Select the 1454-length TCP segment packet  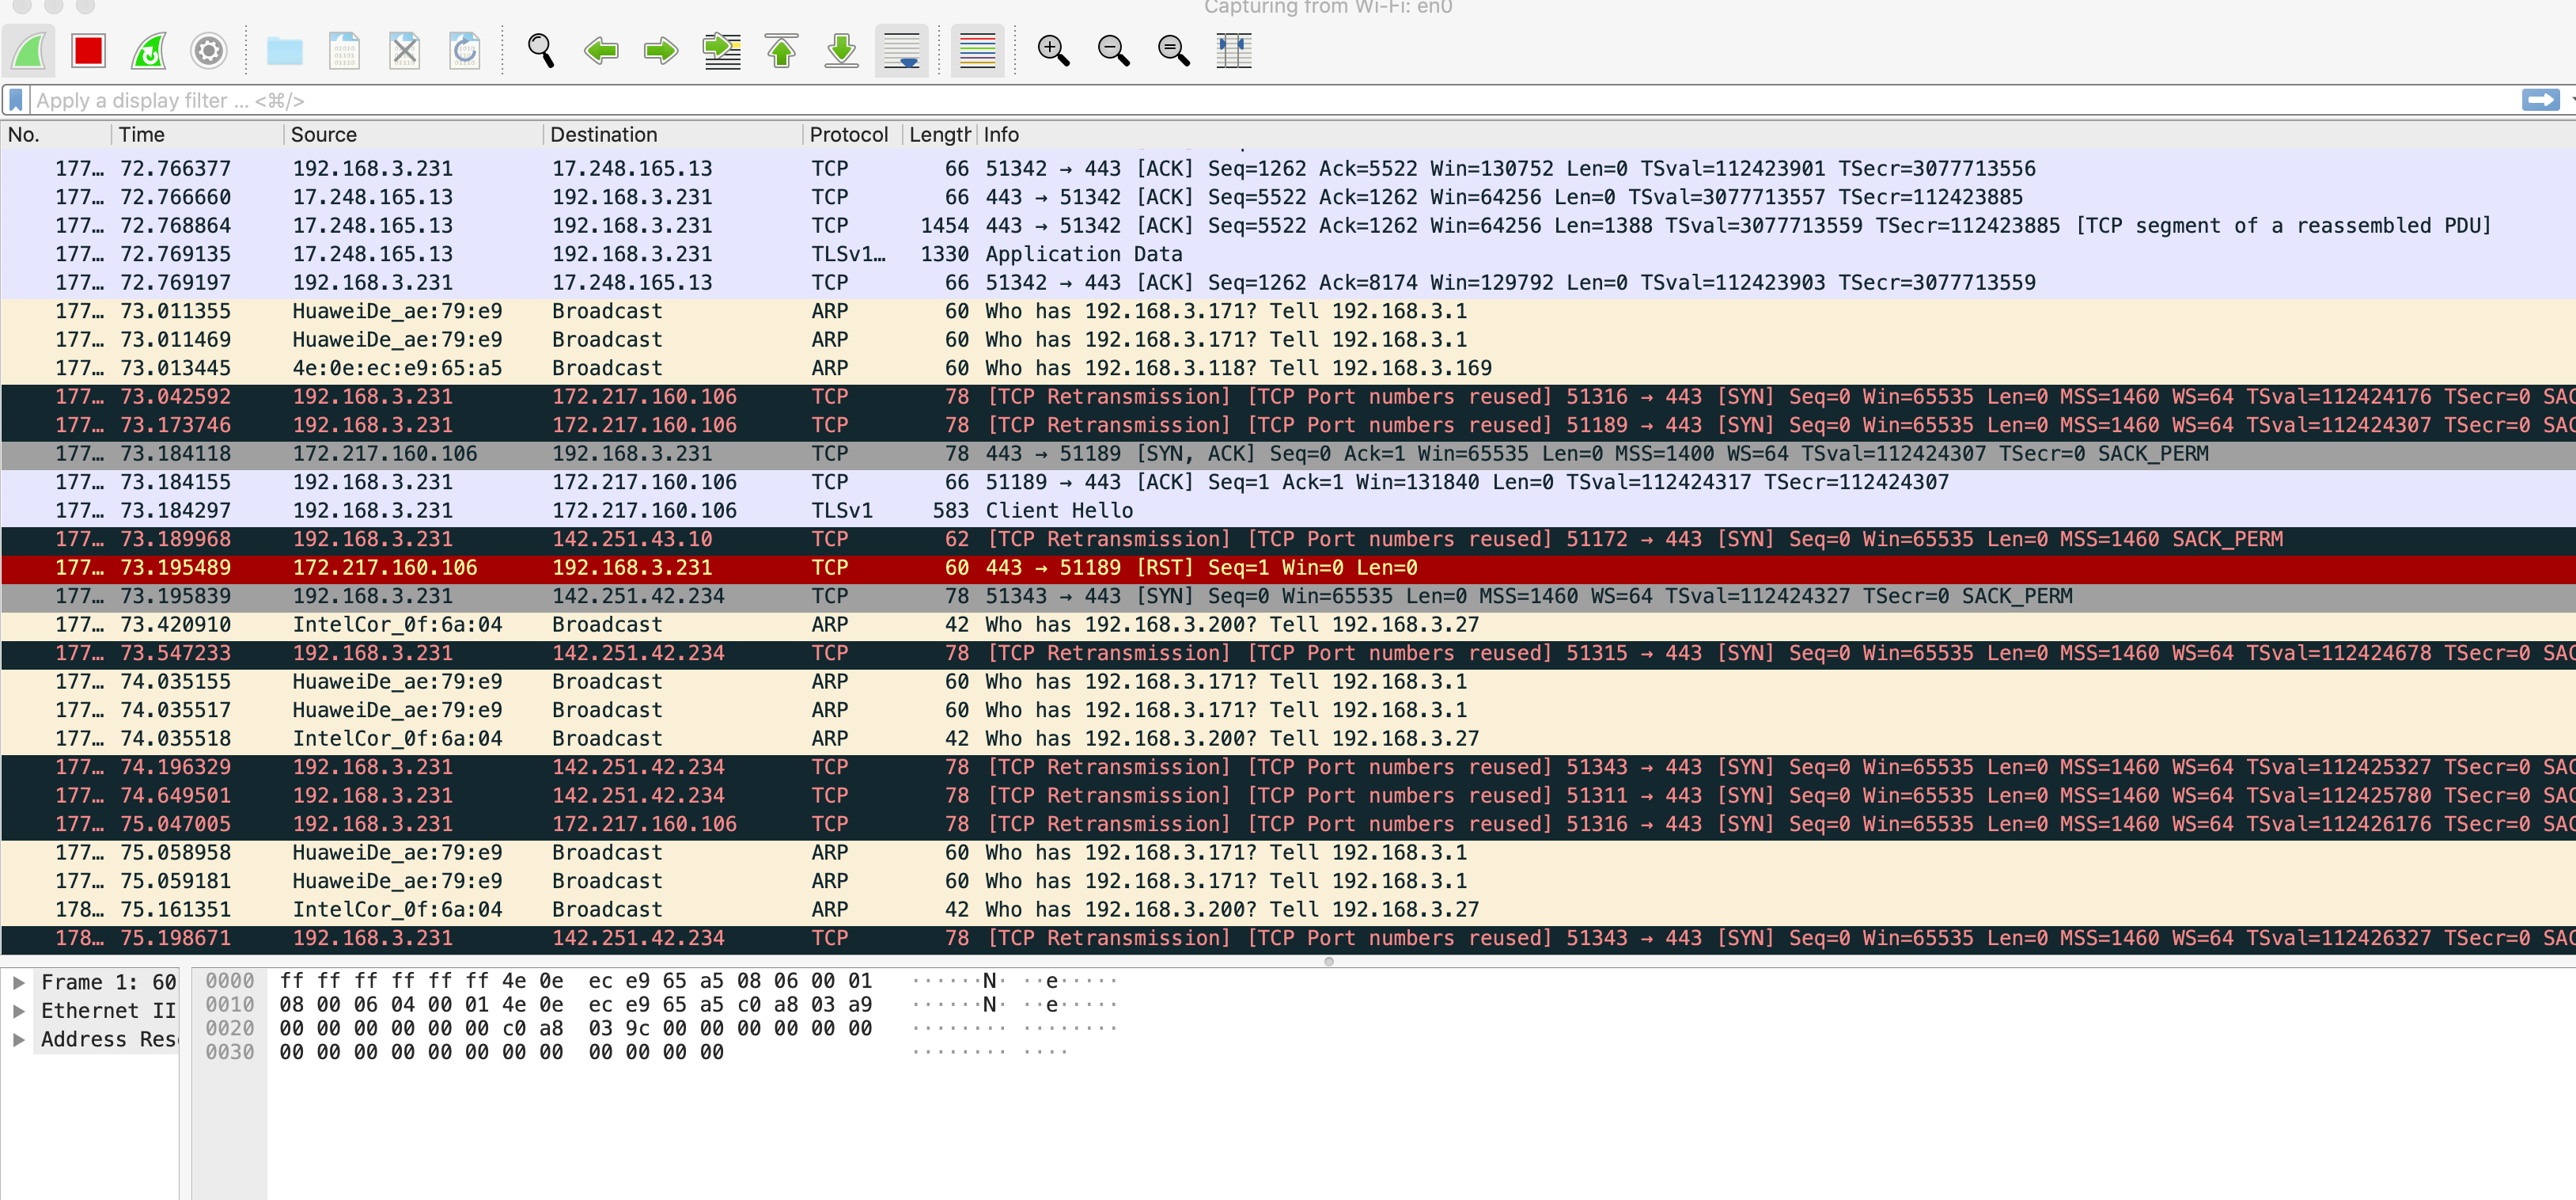(1288, 225)
